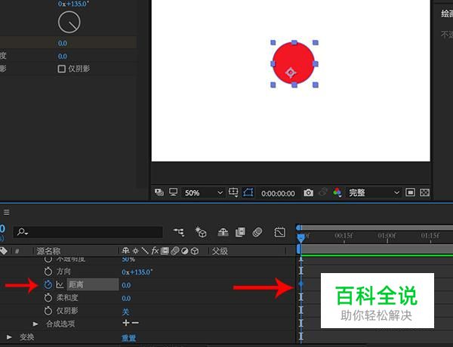Click the shy switch column icon
The width and height of the screenshot is (453, 347).
[125, 251]
